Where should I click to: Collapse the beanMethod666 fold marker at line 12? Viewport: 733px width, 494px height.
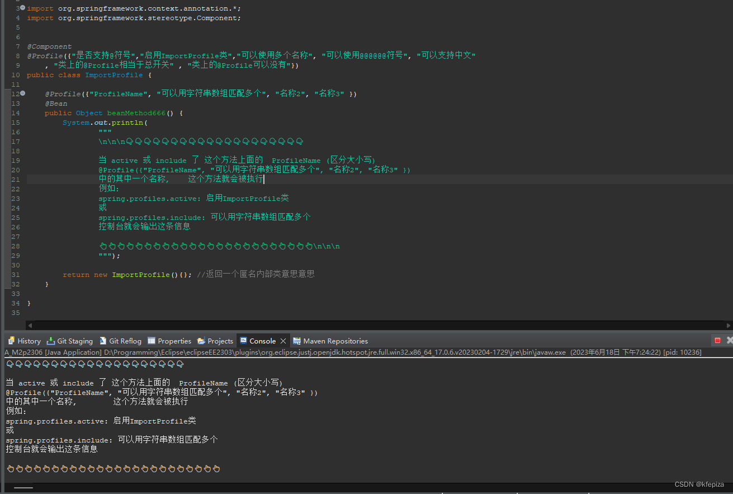coord(23,93)
